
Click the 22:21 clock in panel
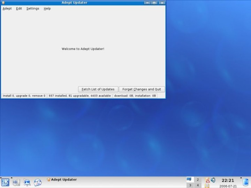pyautogui.click(x=228, y=180)
